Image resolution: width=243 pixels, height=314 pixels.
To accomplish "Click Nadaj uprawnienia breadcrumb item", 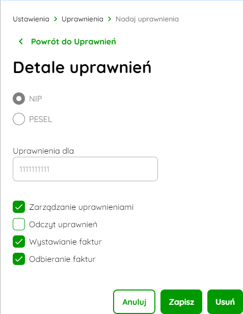I will 147,19.
